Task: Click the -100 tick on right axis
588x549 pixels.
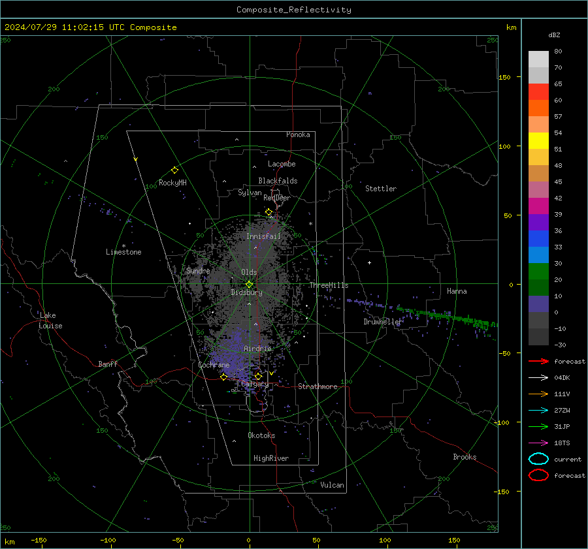Action: point(501,422)
